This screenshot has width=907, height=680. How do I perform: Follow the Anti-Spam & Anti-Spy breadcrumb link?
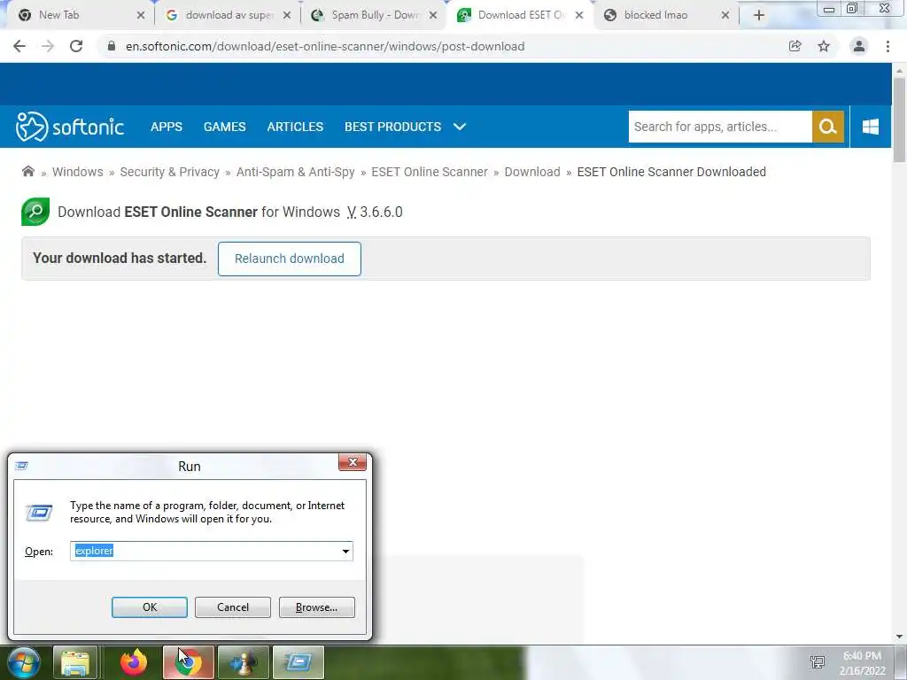pos(295,172)
